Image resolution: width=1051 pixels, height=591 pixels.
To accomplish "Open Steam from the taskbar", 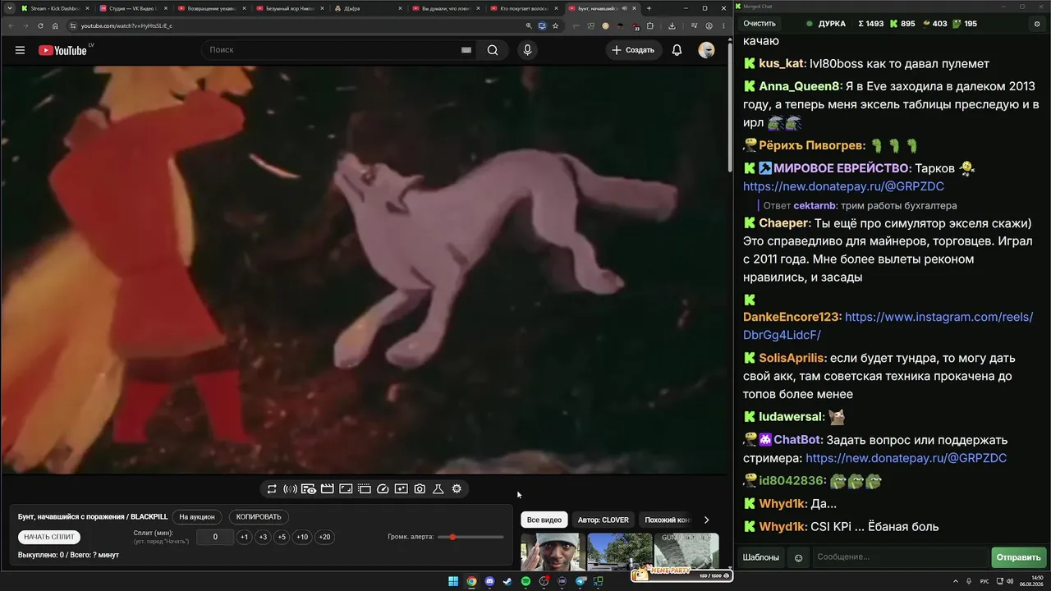I will [507, 582].
